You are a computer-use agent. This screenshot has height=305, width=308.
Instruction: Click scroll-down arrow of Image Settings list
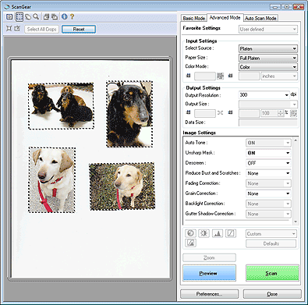pos(296,222)
